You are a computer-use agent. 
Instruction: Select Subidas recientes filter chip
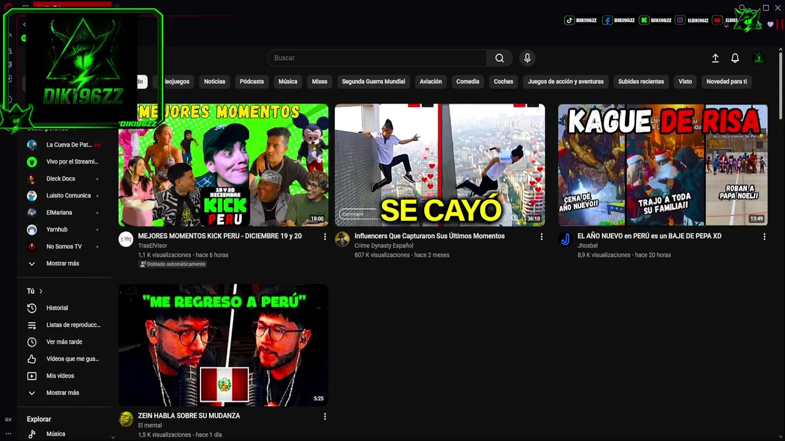pyautogui.click(x=641, y=81)
